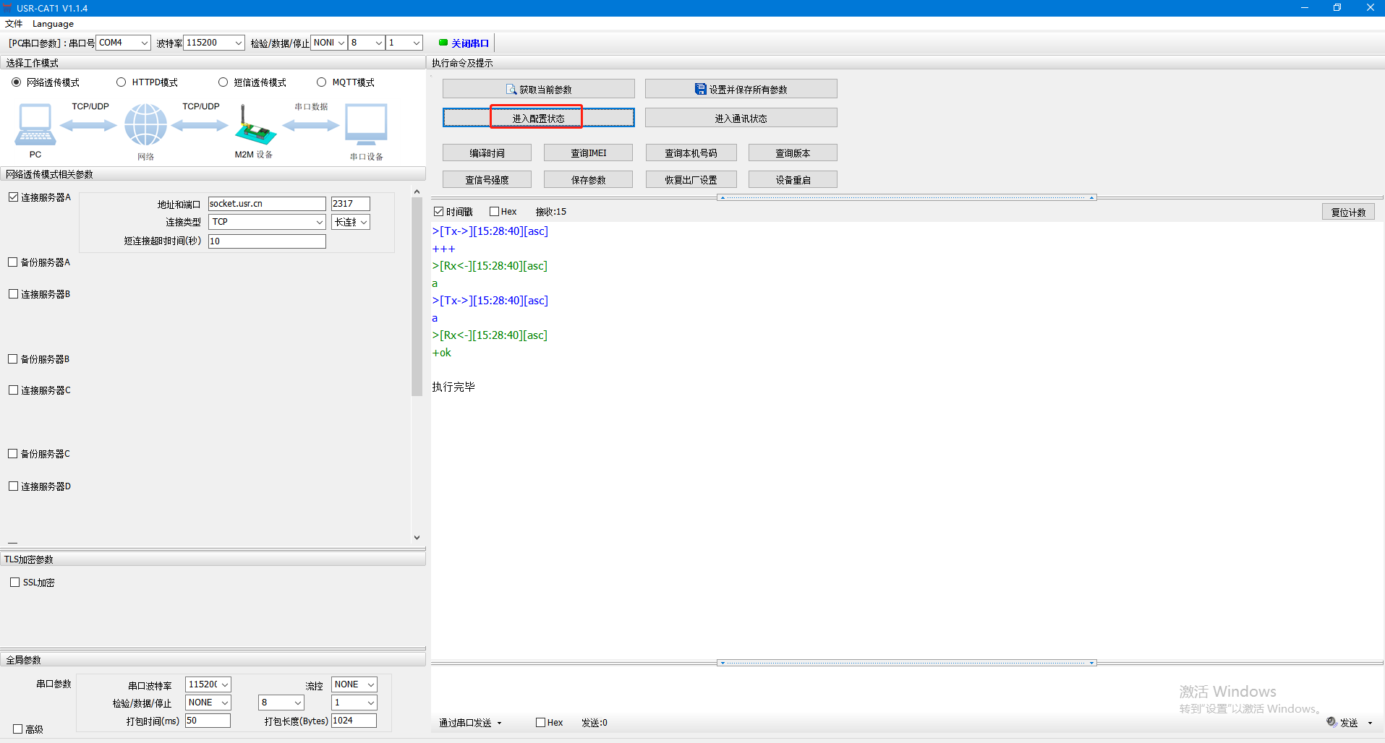
Task: Click set and save all parameters button
Action: point(741,90)
